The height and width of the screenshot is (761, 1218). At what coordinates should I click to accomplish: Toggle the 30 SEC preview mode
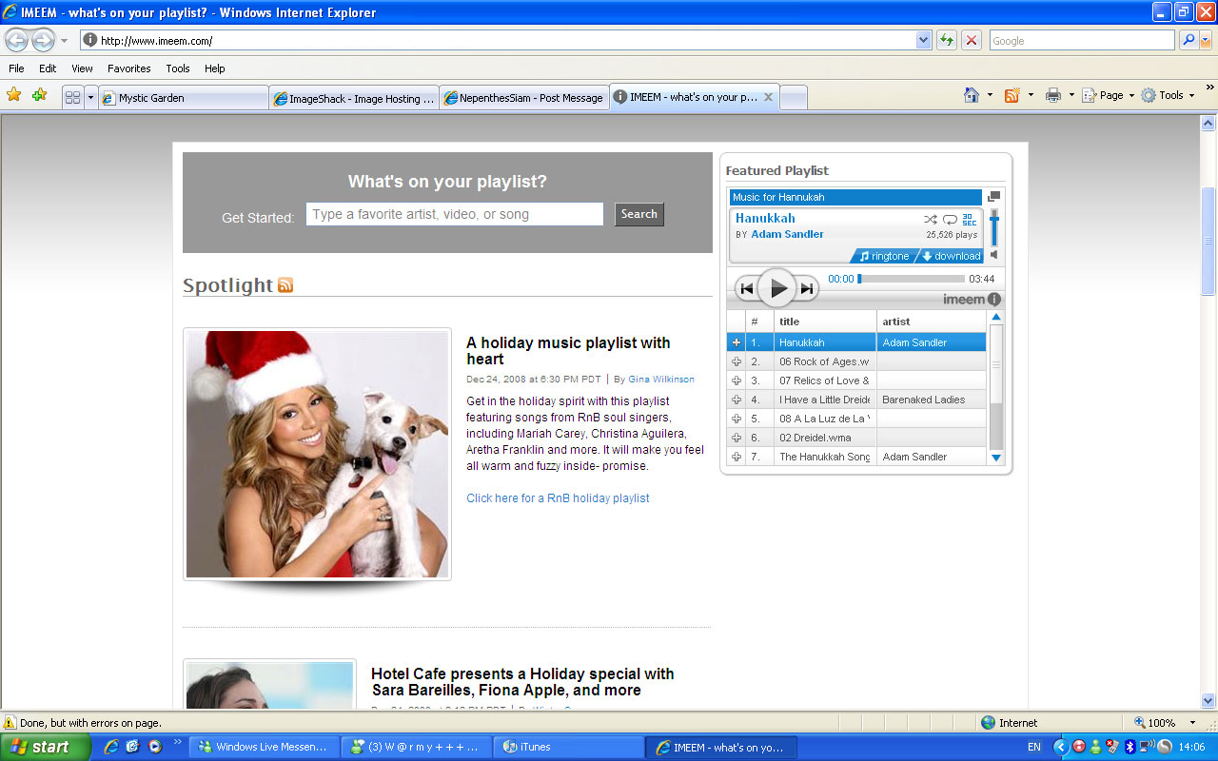pos(969,219)
